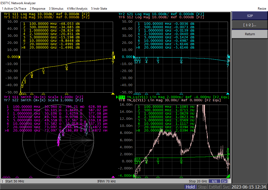Click Smith readout row with 578.04 pH
This screenshot has height=190, width=268.
[x=57, y=117]
